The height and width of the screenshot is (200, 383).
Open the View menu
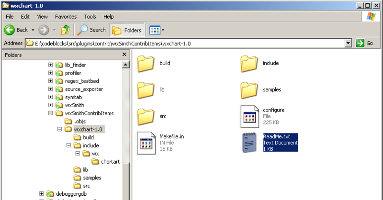coord(42,17)
